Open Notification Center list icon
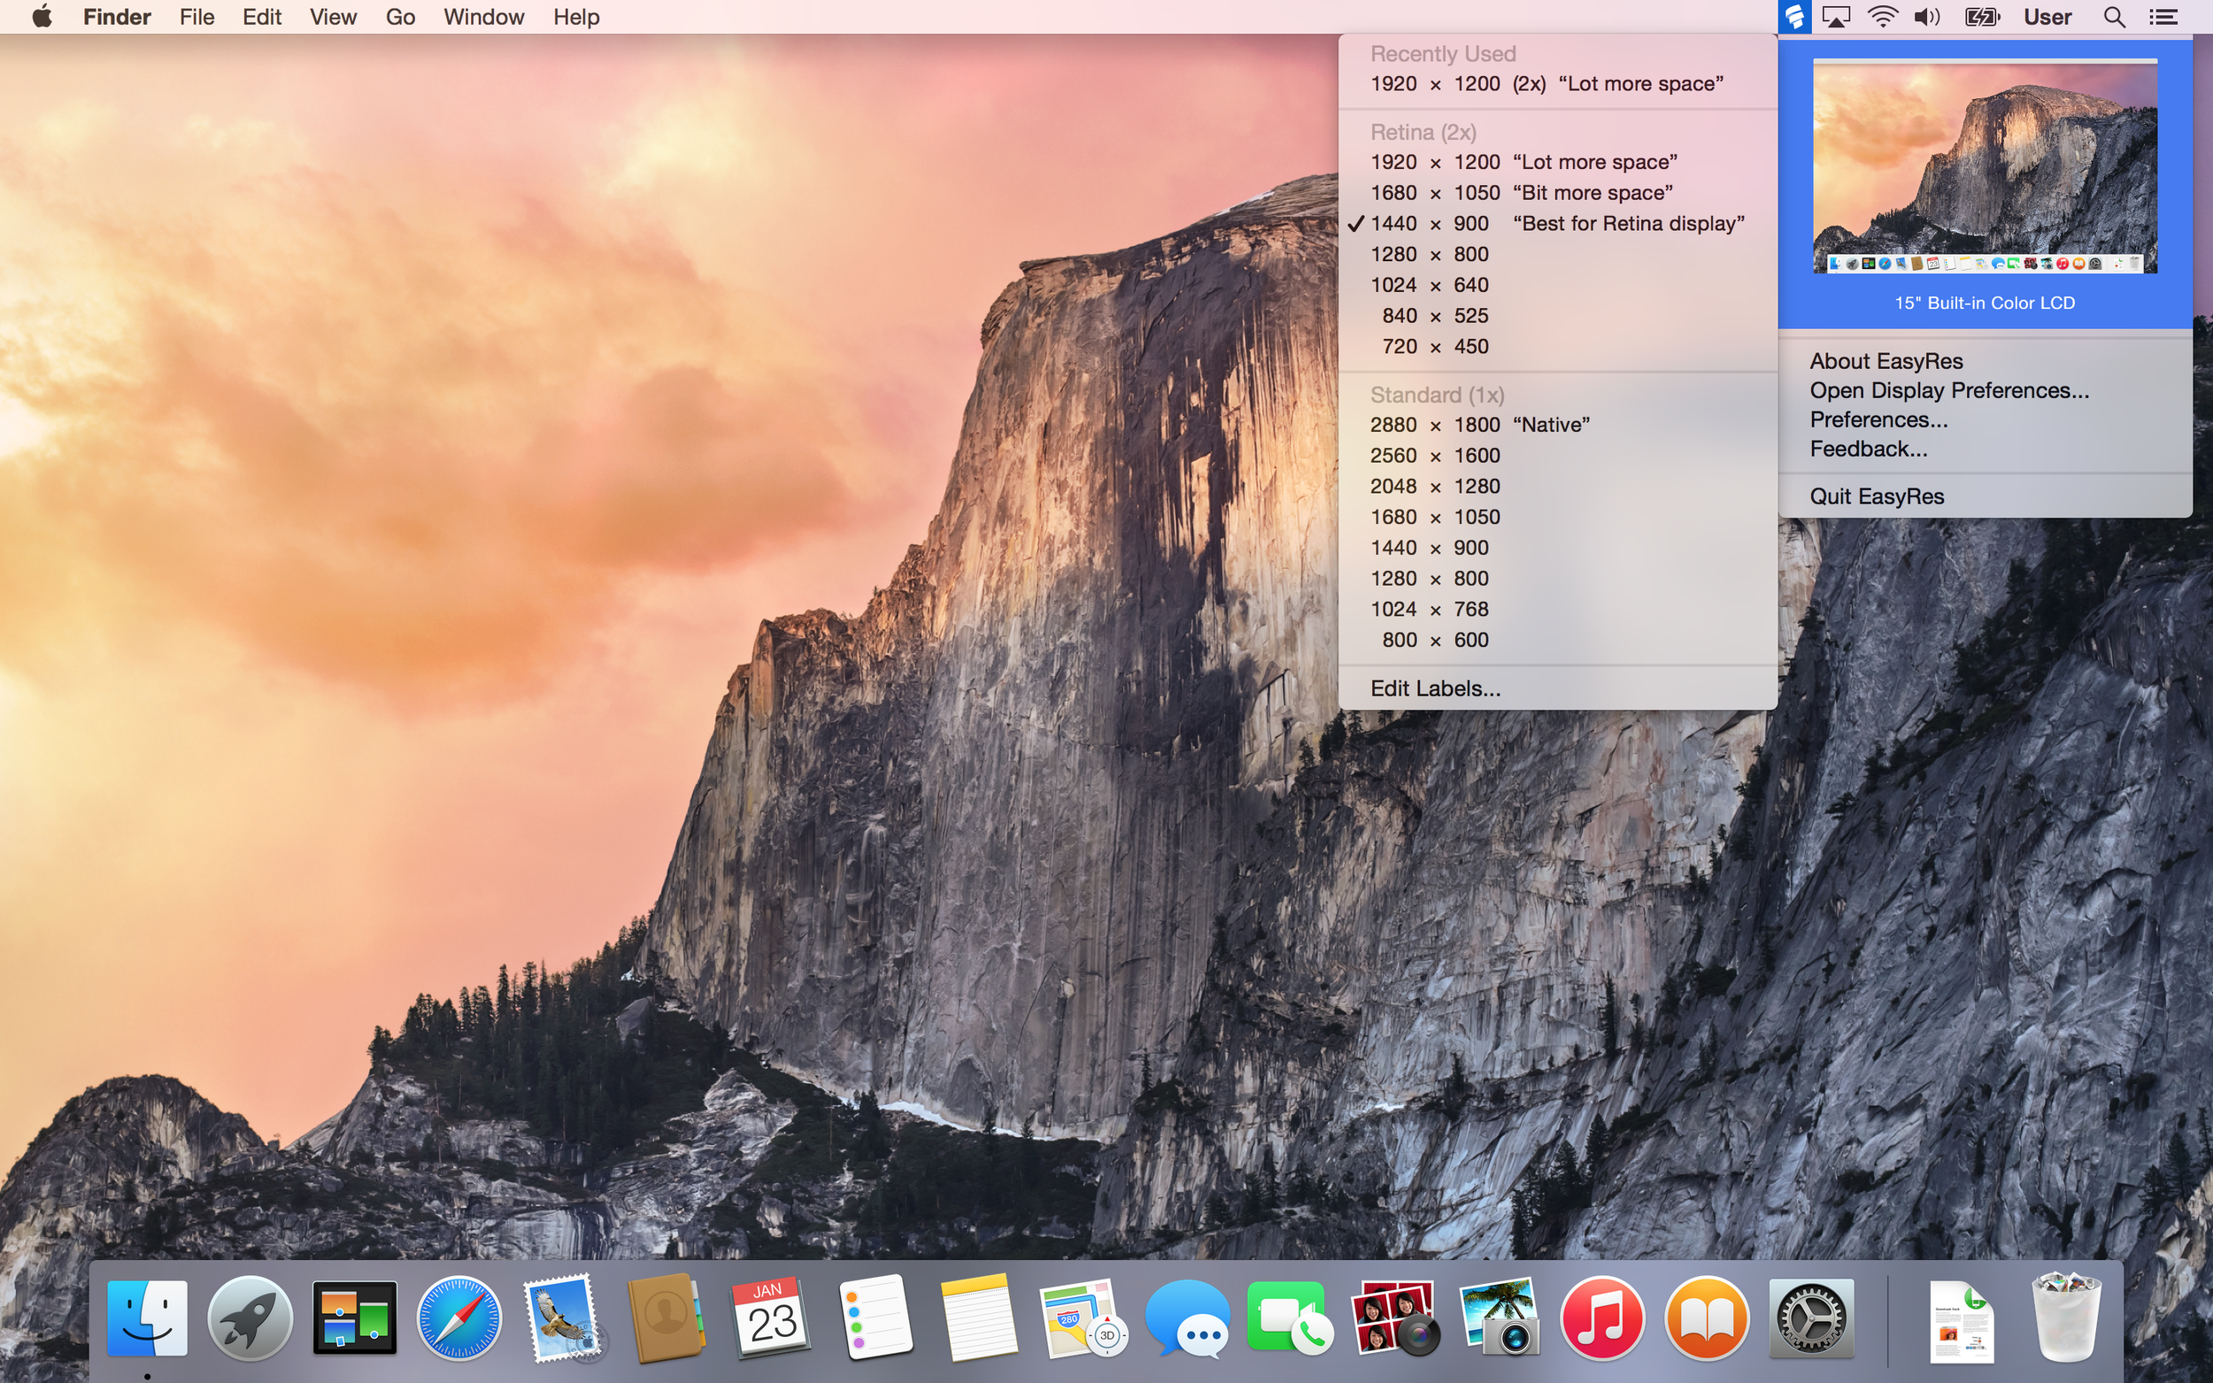Screen dimensions: 2213x1383 point(2163,17)
